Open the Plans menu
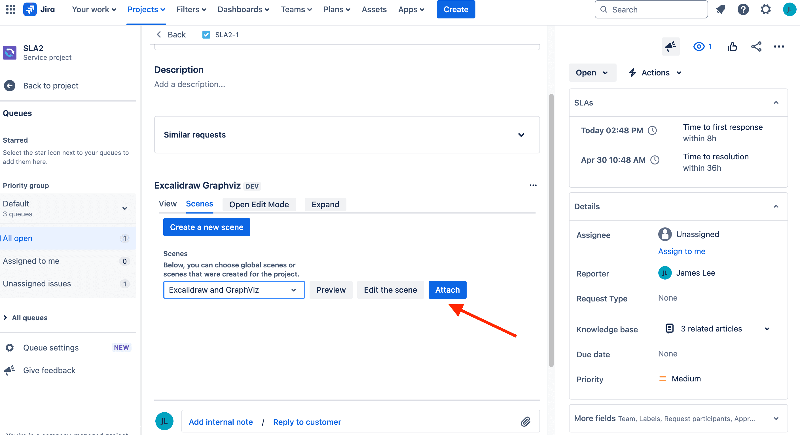This screenshot has width=800, height=435. click(337, 9)
